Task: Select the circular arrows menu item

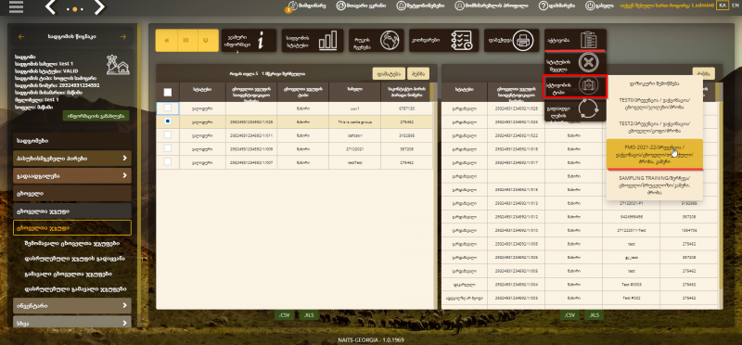Action: click(x=575, y=109)
